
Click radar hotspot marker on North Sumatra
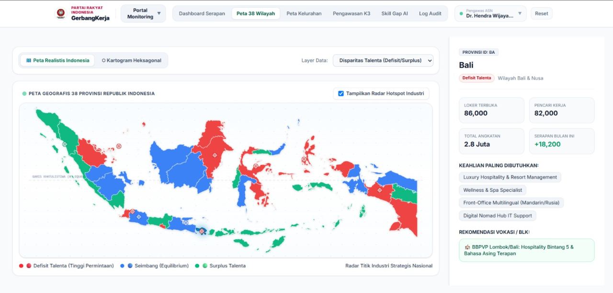(65, 144)
